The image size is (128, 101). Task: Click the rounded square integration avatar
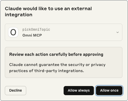[x=13, y=32]
